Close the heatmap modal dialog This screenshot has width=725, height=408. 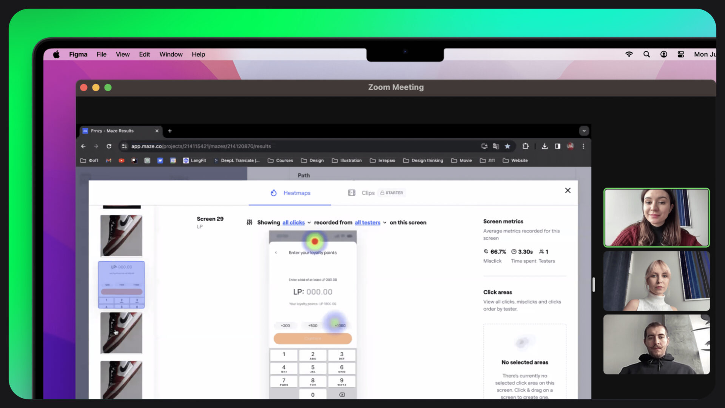[568, 191]
